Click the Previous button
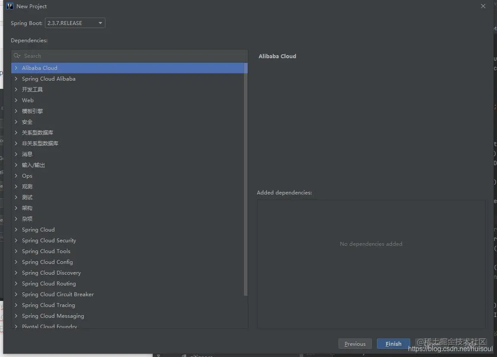This screenshot has width=497, height=357. pyautogui.click(x=355, y=344)
